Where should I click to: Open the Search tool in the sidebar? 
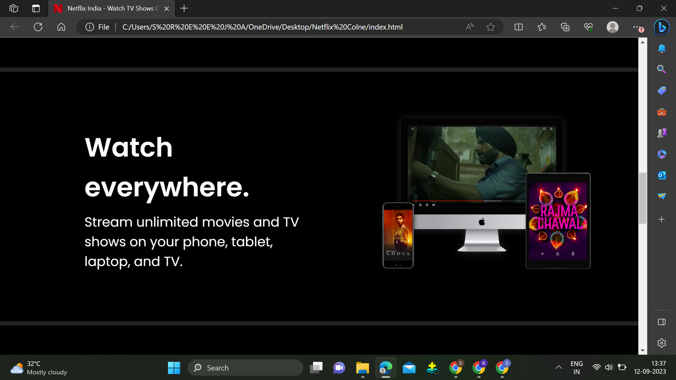click(x=661, y=69)
